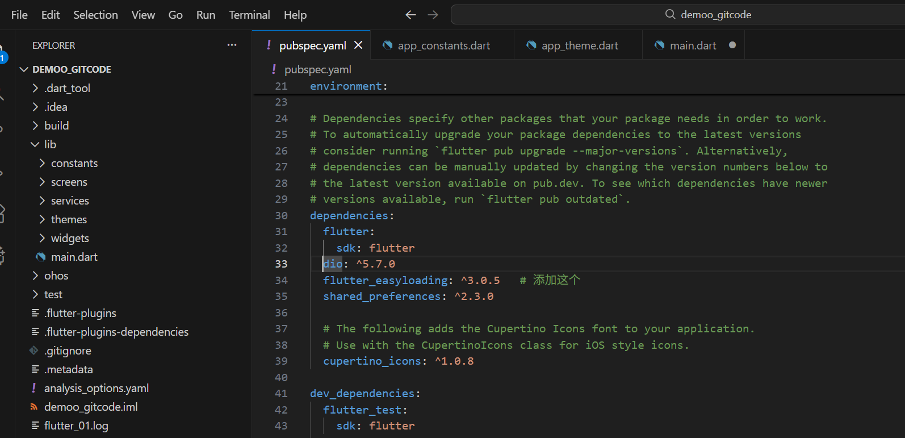Click version '^2.3.0' on line 35
Image resolution: width=905 pixels, height=438 pixels.
tap(474, 296)
